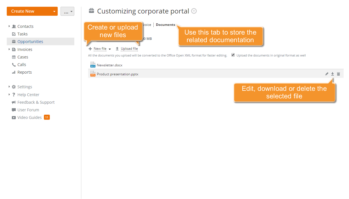Click the Create New button
349x199 pixels.
coord(23,11)
